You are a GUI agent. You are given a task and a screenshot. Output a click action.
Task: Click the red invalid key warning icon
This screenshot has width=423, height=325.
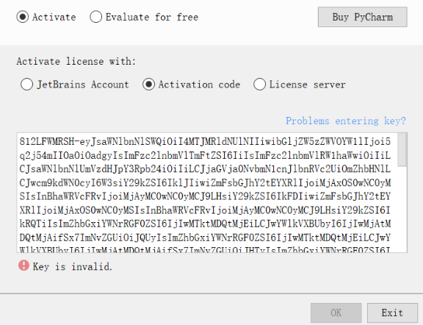[x=23, y=265]
